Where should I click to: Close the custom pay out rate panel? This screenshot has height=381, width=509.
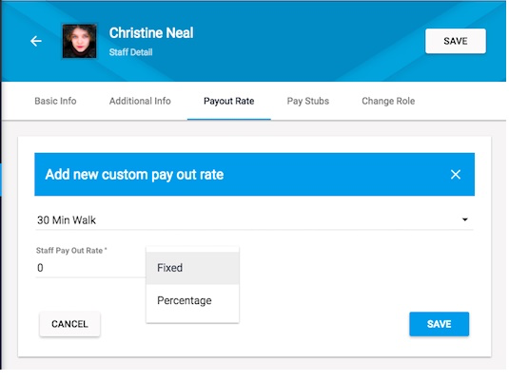coord(456,175)
